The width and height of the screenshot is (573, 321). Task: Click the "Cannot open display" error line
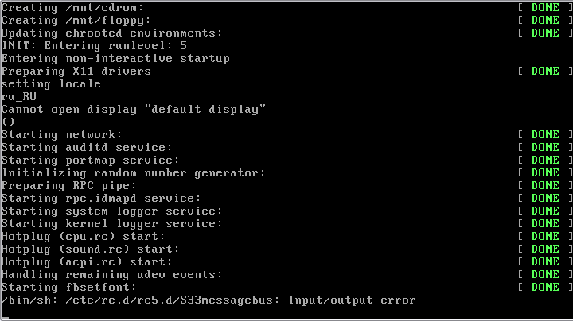pos(133,109)
